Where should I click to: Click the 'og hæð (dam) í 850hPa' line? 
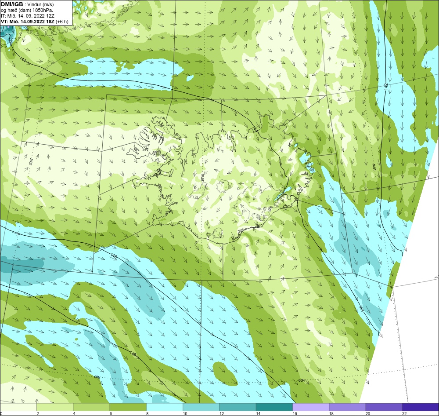coord(27,11)
